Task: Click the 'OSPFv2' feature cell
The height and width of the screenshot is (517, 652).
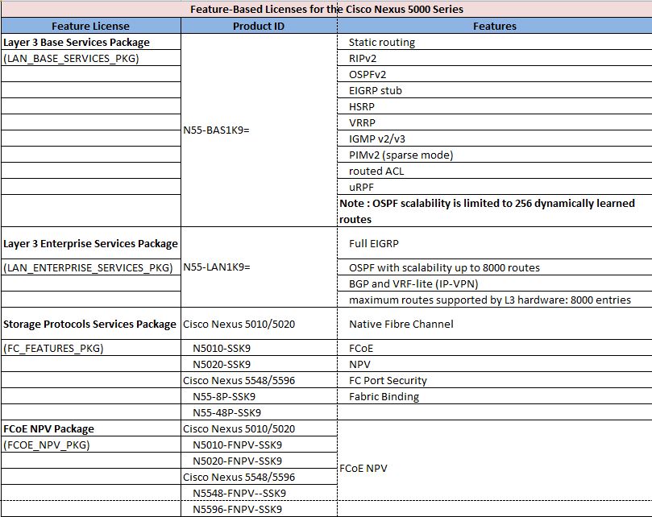Action: click(x=494, y=74)
